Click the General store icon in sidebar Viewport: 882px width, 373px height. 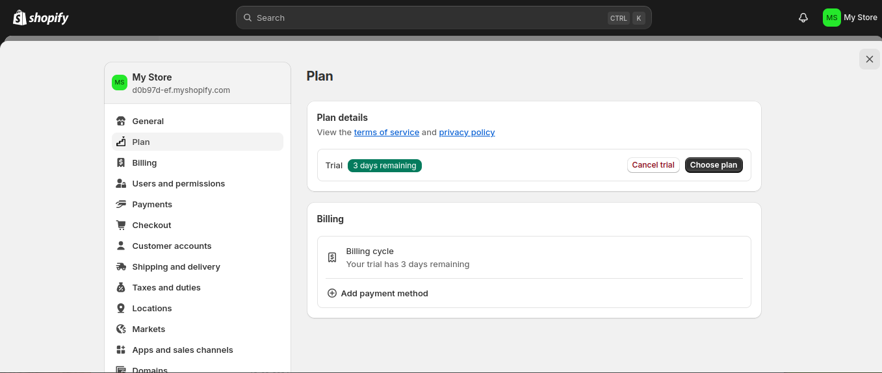point(121,121)
